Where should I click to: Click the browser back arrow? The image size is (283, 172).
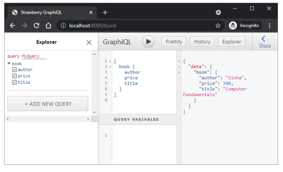[x=13, y=26]
